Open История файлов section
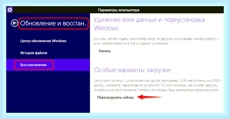This screenshot has width=230, height=119. pos(34,53)
